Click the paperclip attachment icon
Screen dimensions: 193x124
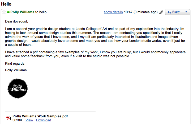[161, 12]
